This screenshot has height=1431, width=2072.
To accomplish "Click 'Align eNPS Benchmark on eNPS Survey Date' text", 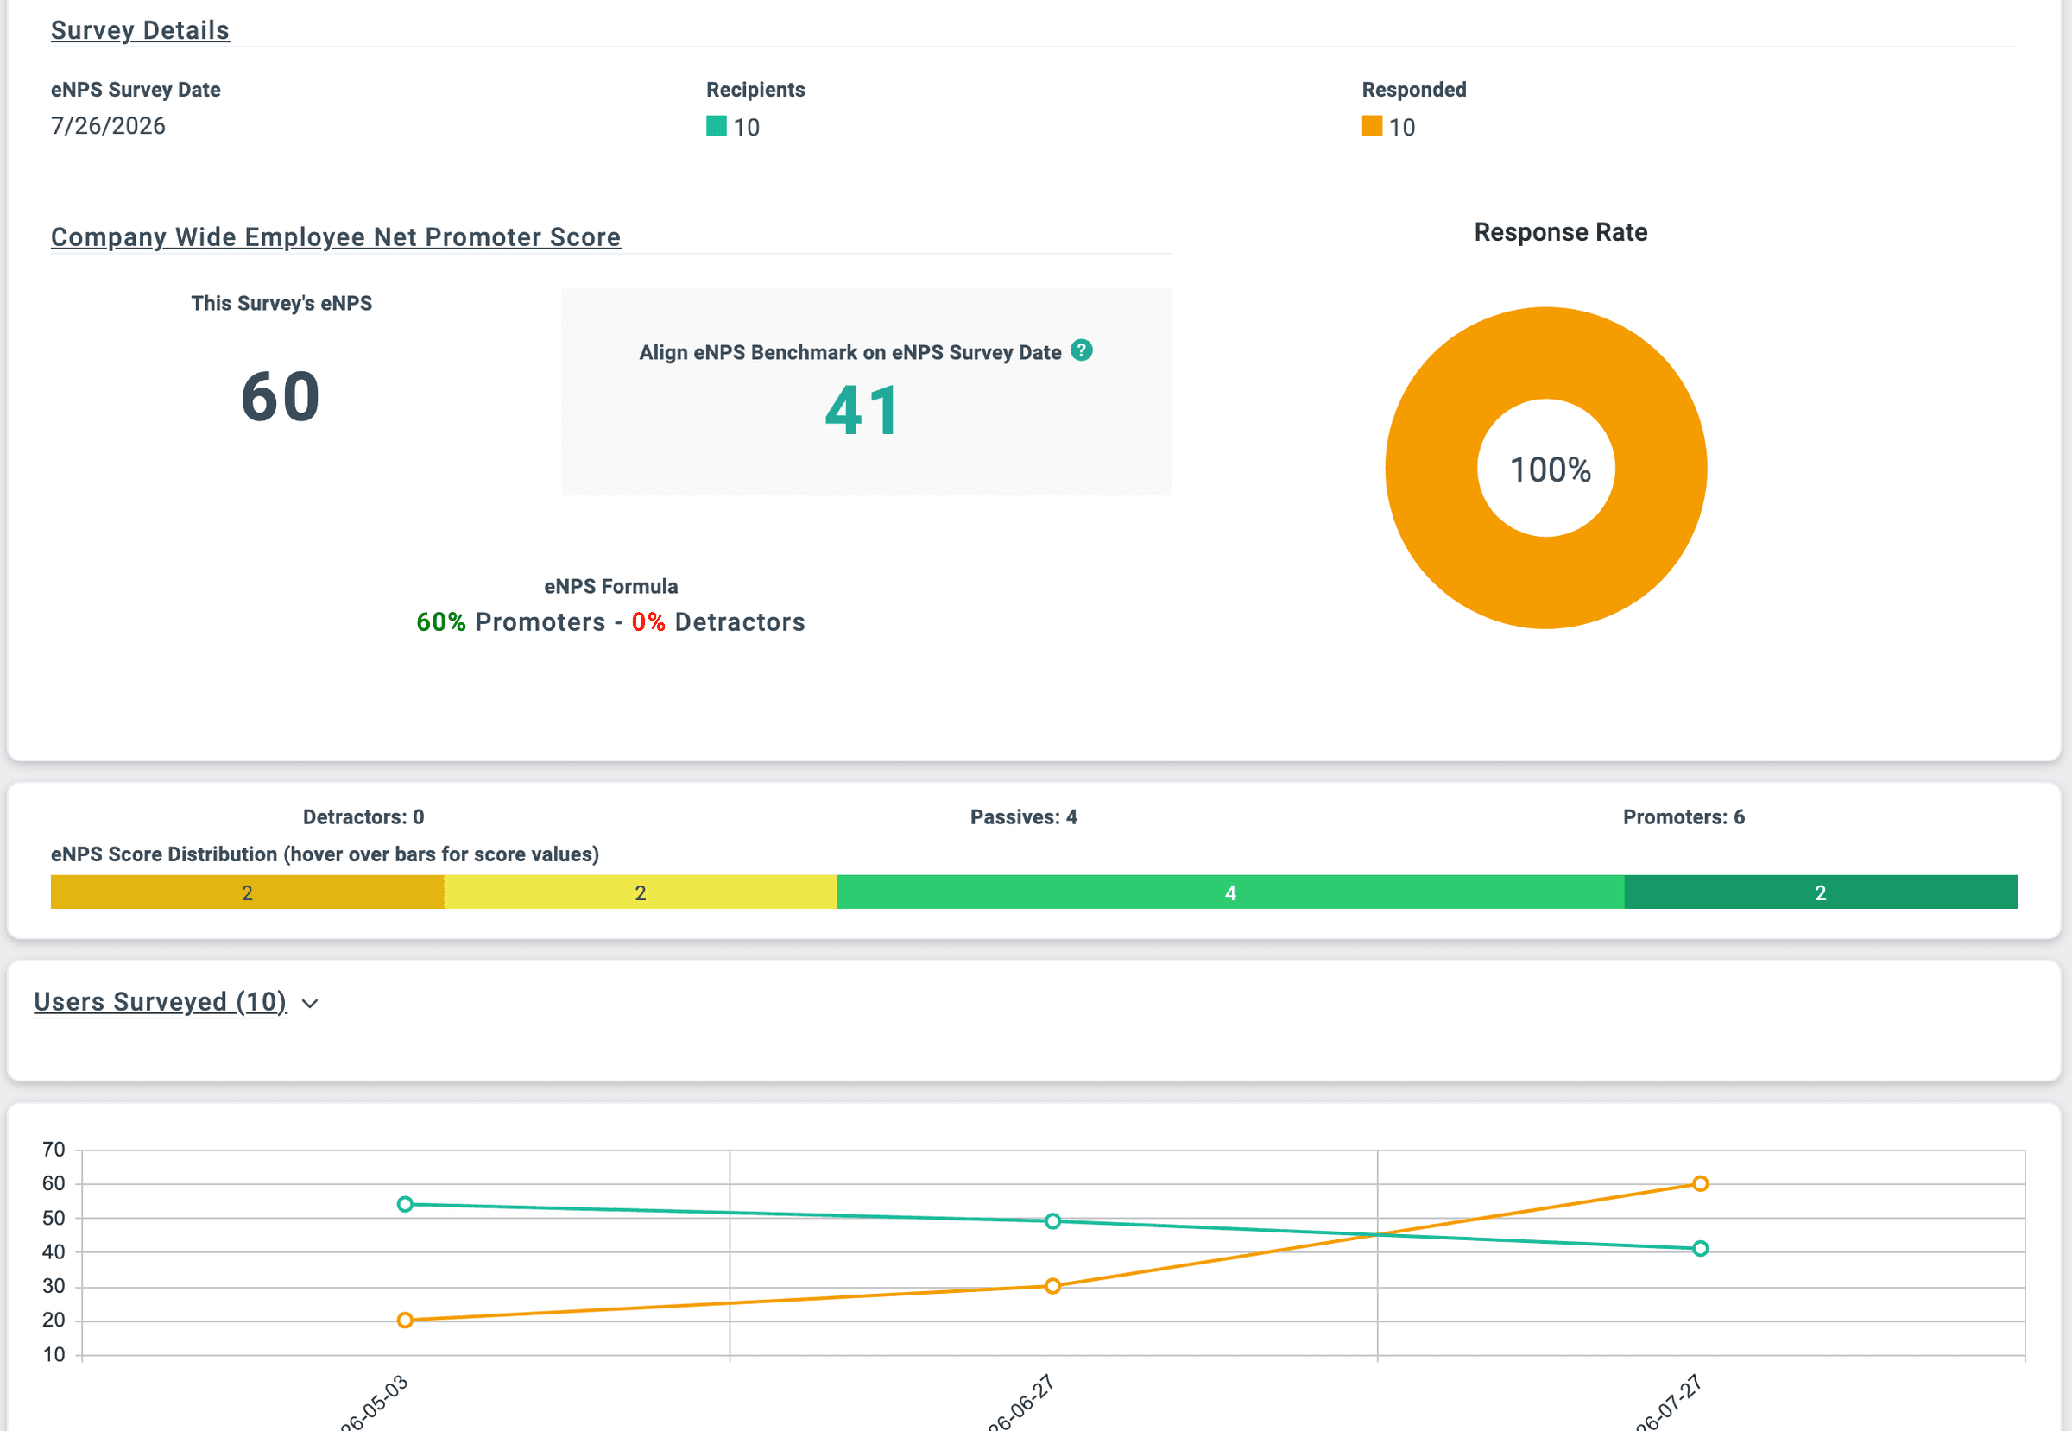I will (x=850, y=352).
